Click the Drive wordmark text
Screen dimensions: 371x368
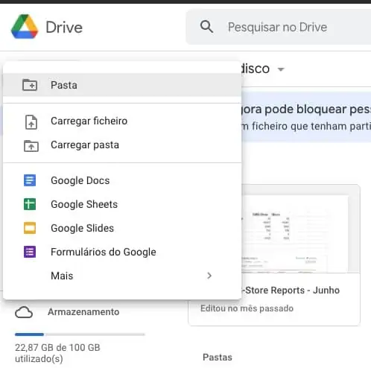click(64, 28)
